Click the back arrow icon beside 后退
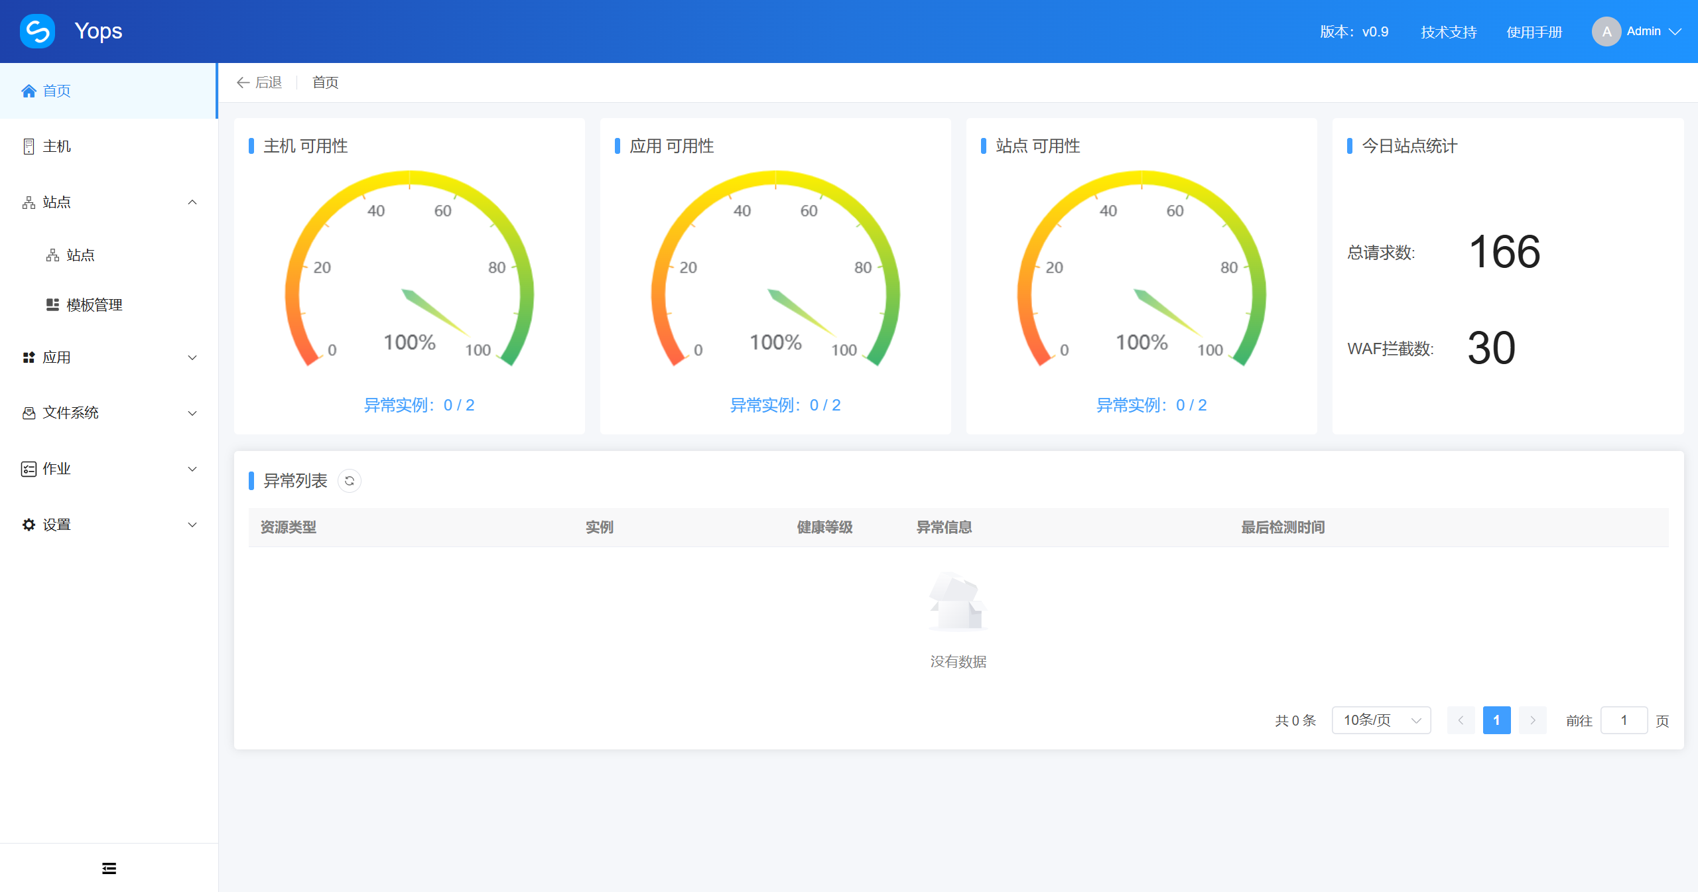Viewport: 1698px width, 892px height. click(x=243, y=82)
